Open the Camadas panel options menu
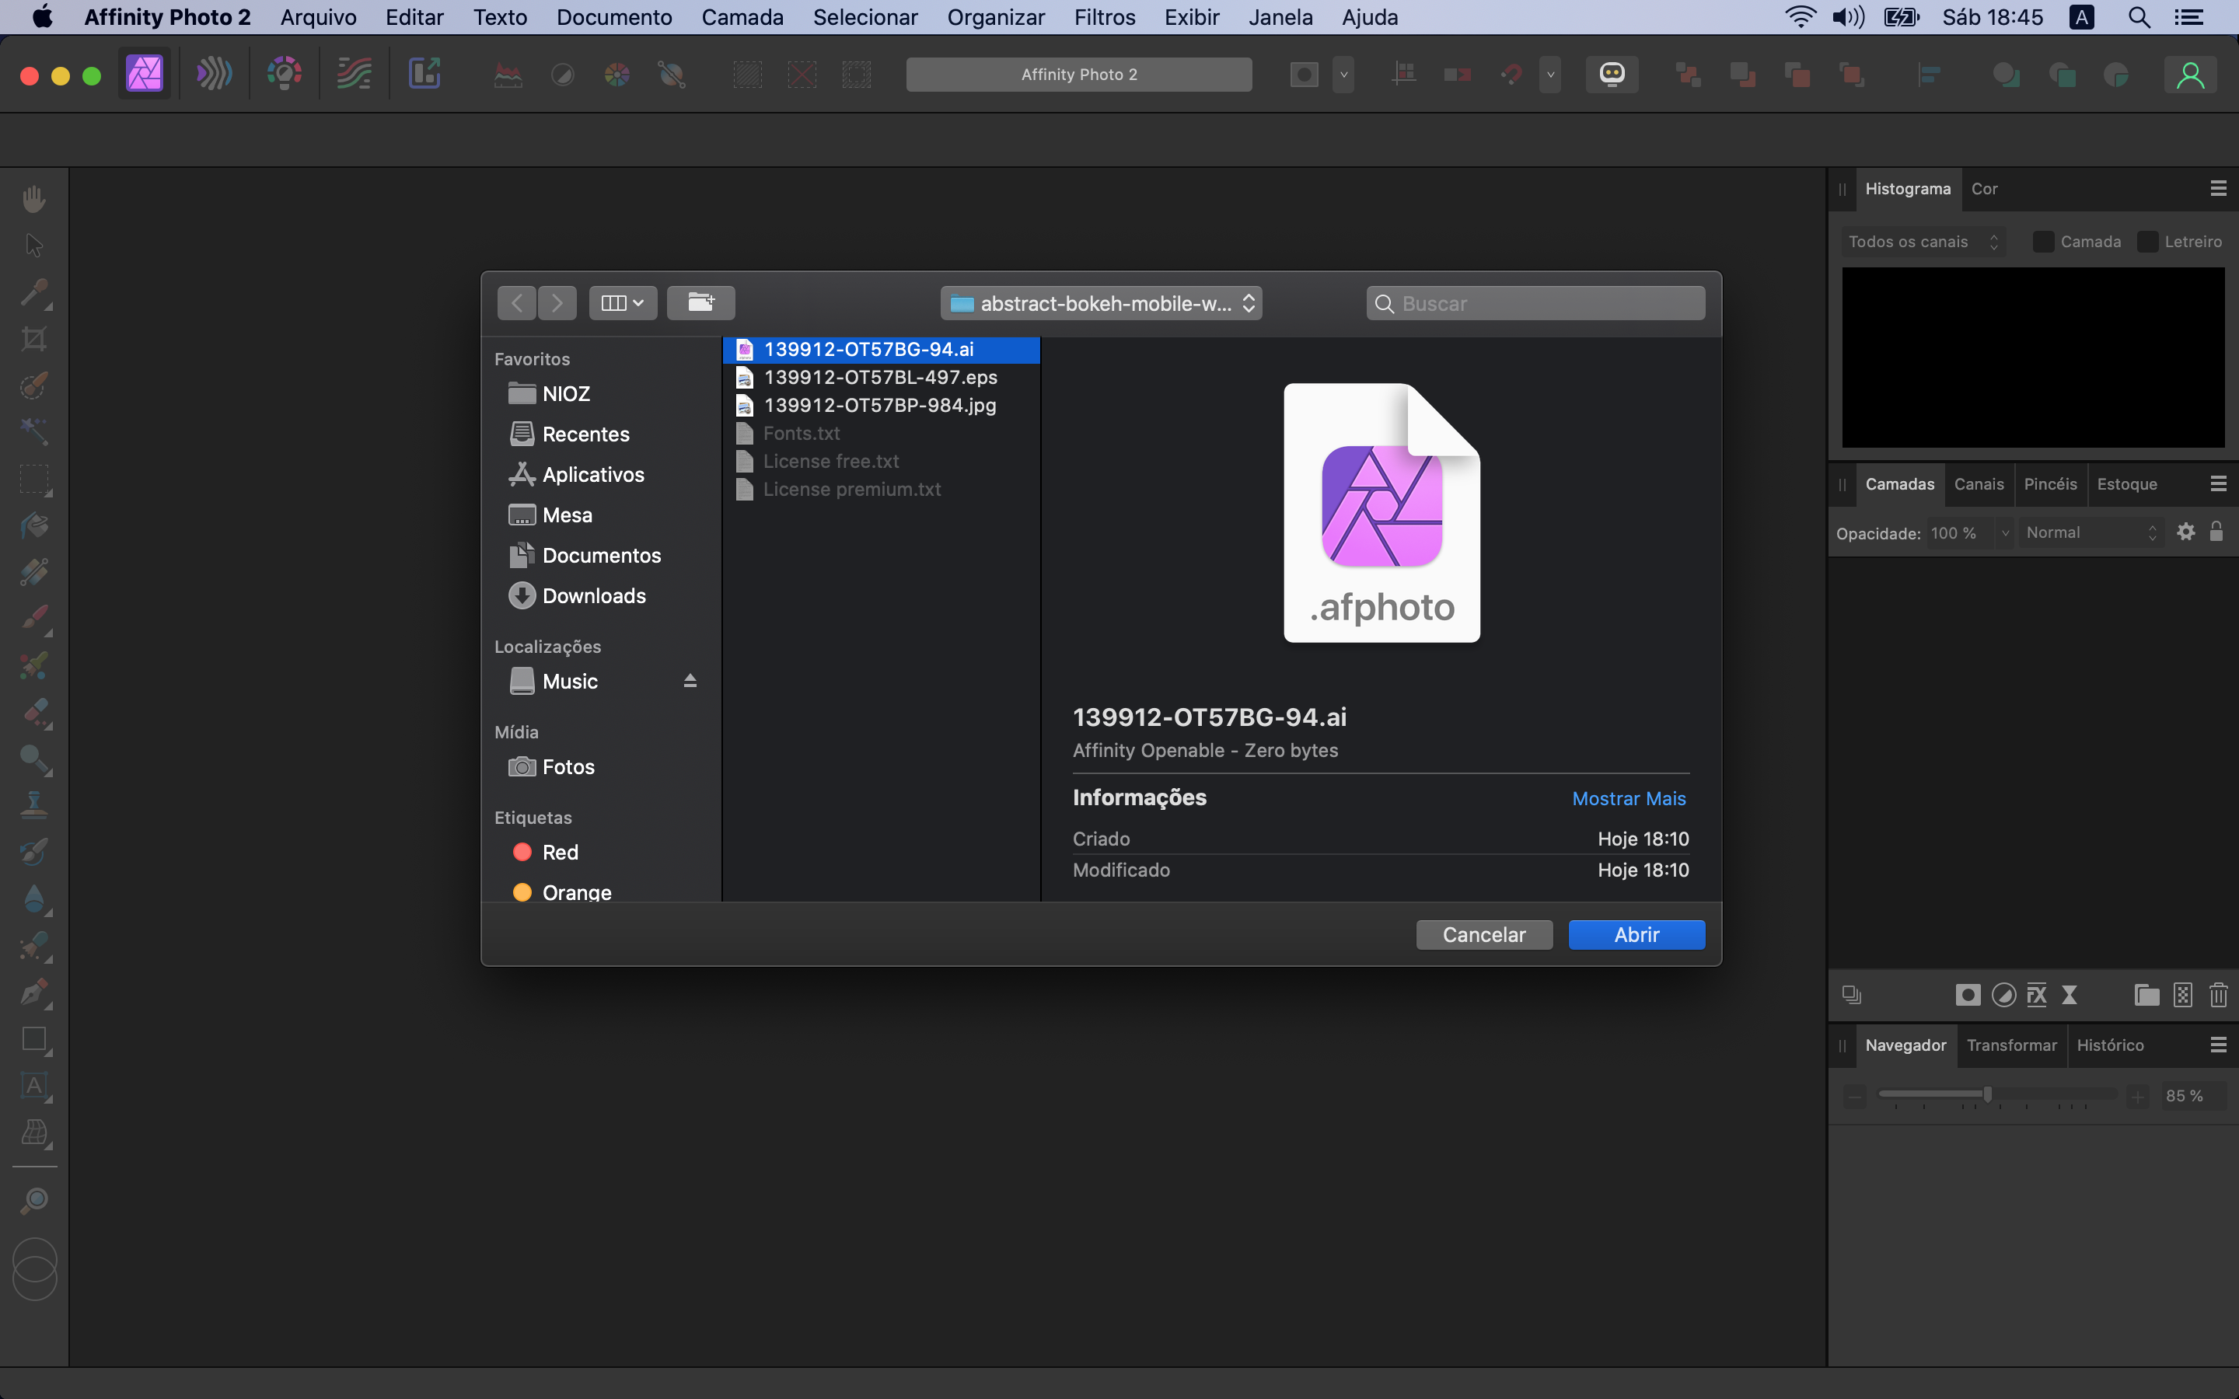Image resolution: width=2239 pixels, height=1399 pixels. (2218, 484)
